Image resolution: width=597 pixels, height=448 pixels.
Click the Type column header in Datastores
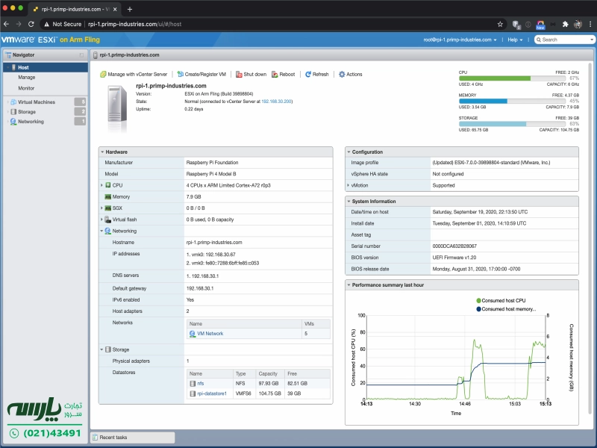[x=244, y=374]
